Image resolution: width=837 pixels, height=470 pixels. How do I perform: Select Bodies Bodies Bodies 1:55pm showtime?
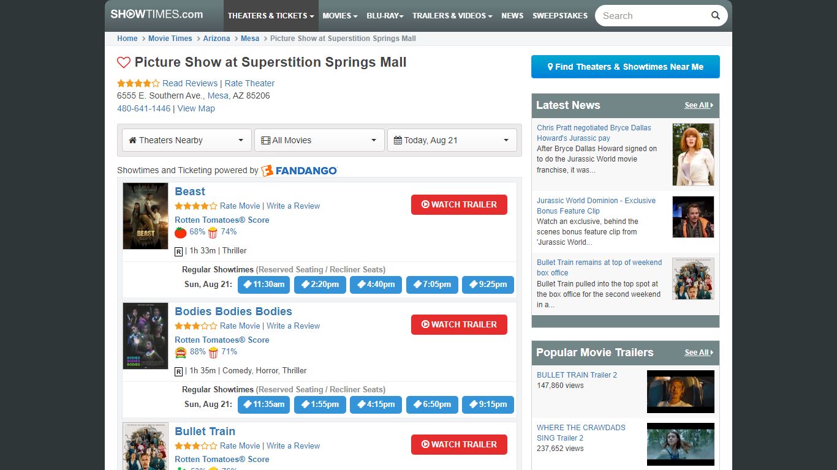[320, 405]
